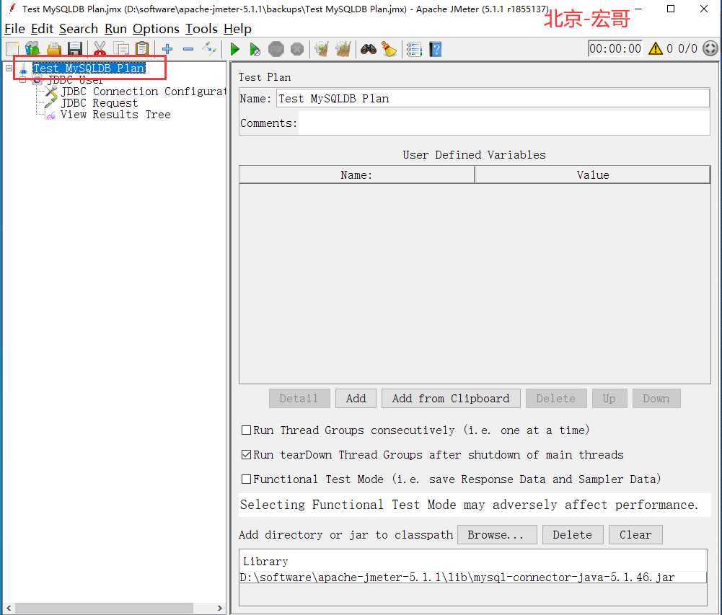The image size is (722, 615).
Task: Collapse the Test MySQLDB Plan tree node
Action: (x=9, y=68)
